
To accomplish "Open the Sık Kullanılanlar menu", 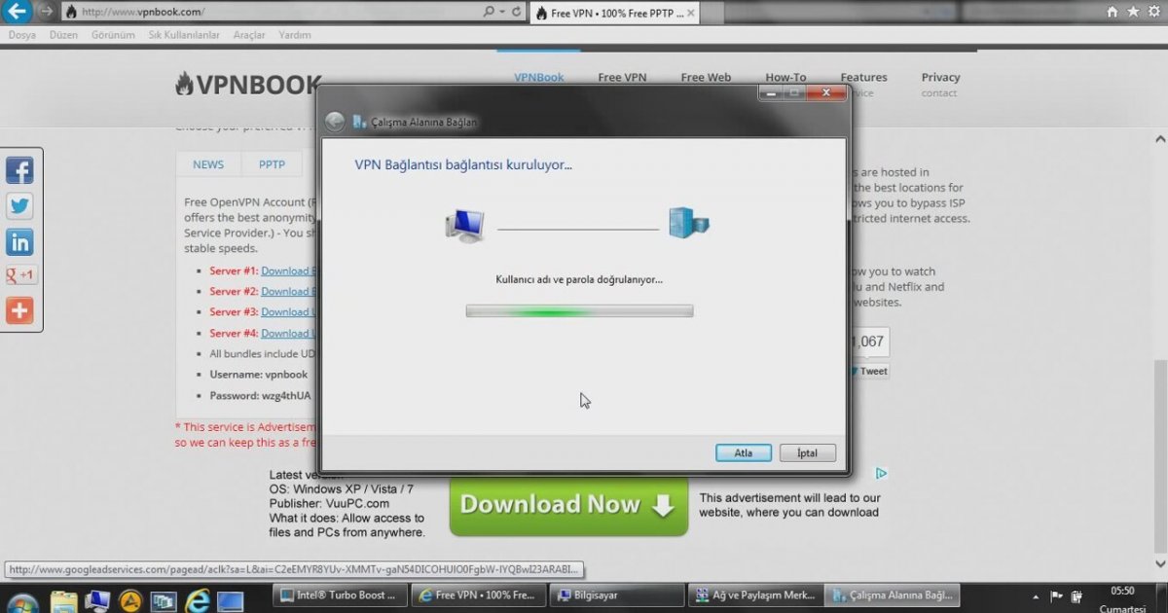I will pos(184,35).
